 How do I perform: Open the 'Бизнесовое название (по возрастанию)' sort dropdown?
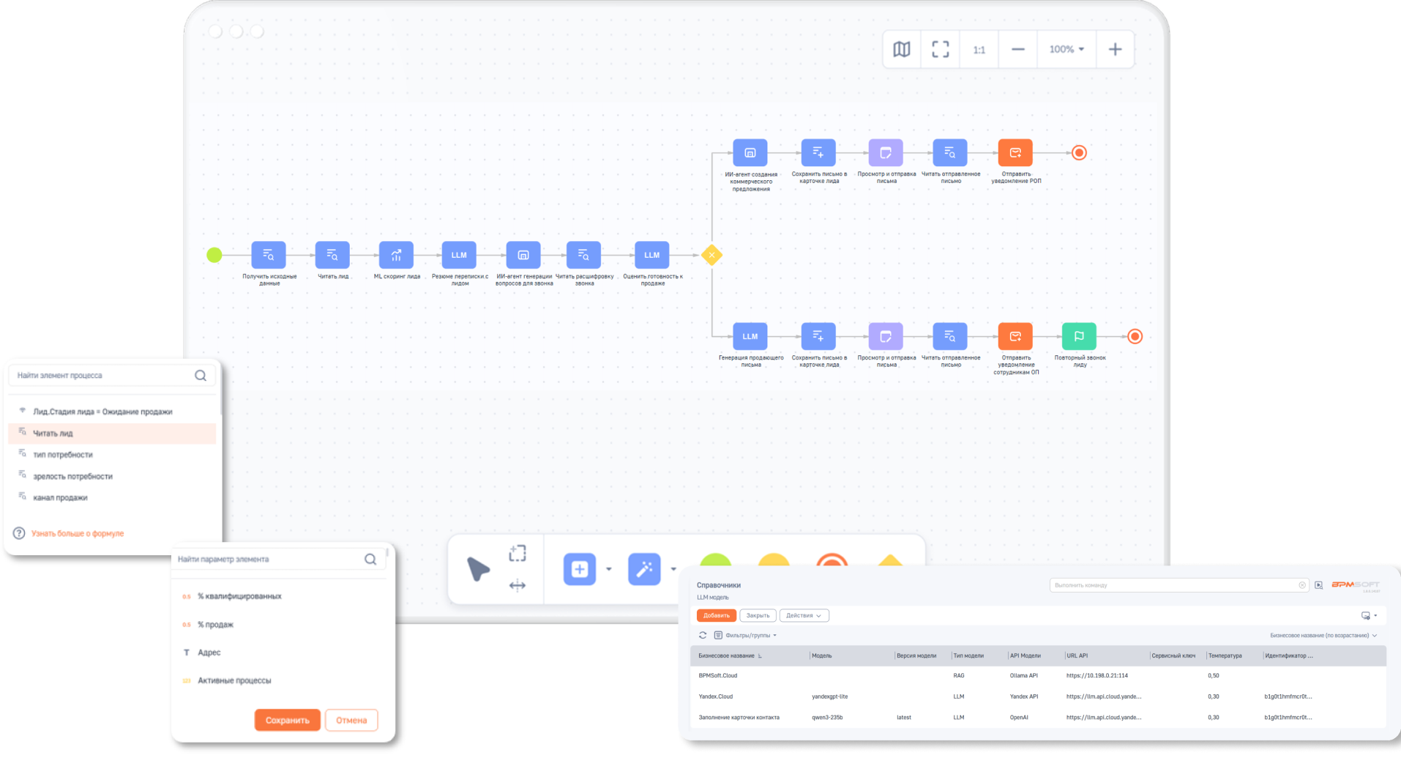[1323, 636]
